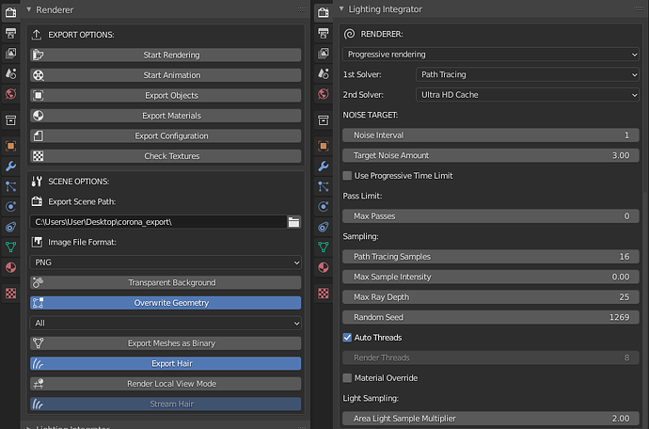This screenshot has height=429, width=649.
Task: Adjust Target Noise Amount slider
Action: 491,155
